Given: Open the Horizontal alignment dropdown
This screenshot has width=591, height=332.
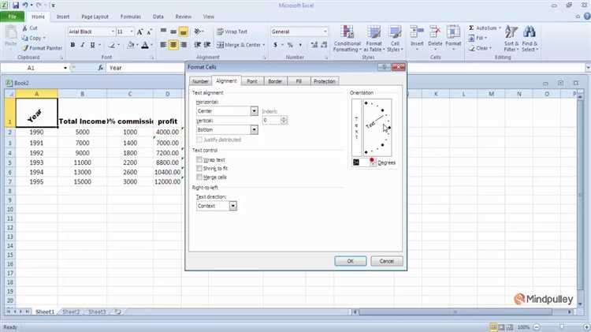Looking at the screenshot, I should tap(254, 111).
